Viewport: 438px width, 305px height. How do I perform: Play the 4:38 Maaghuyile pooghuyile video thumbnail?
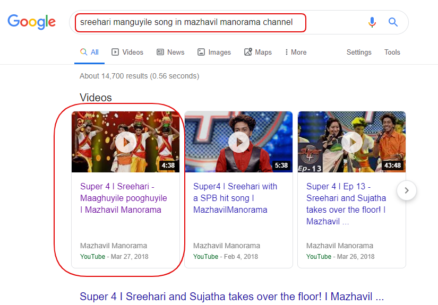[125, 142]
